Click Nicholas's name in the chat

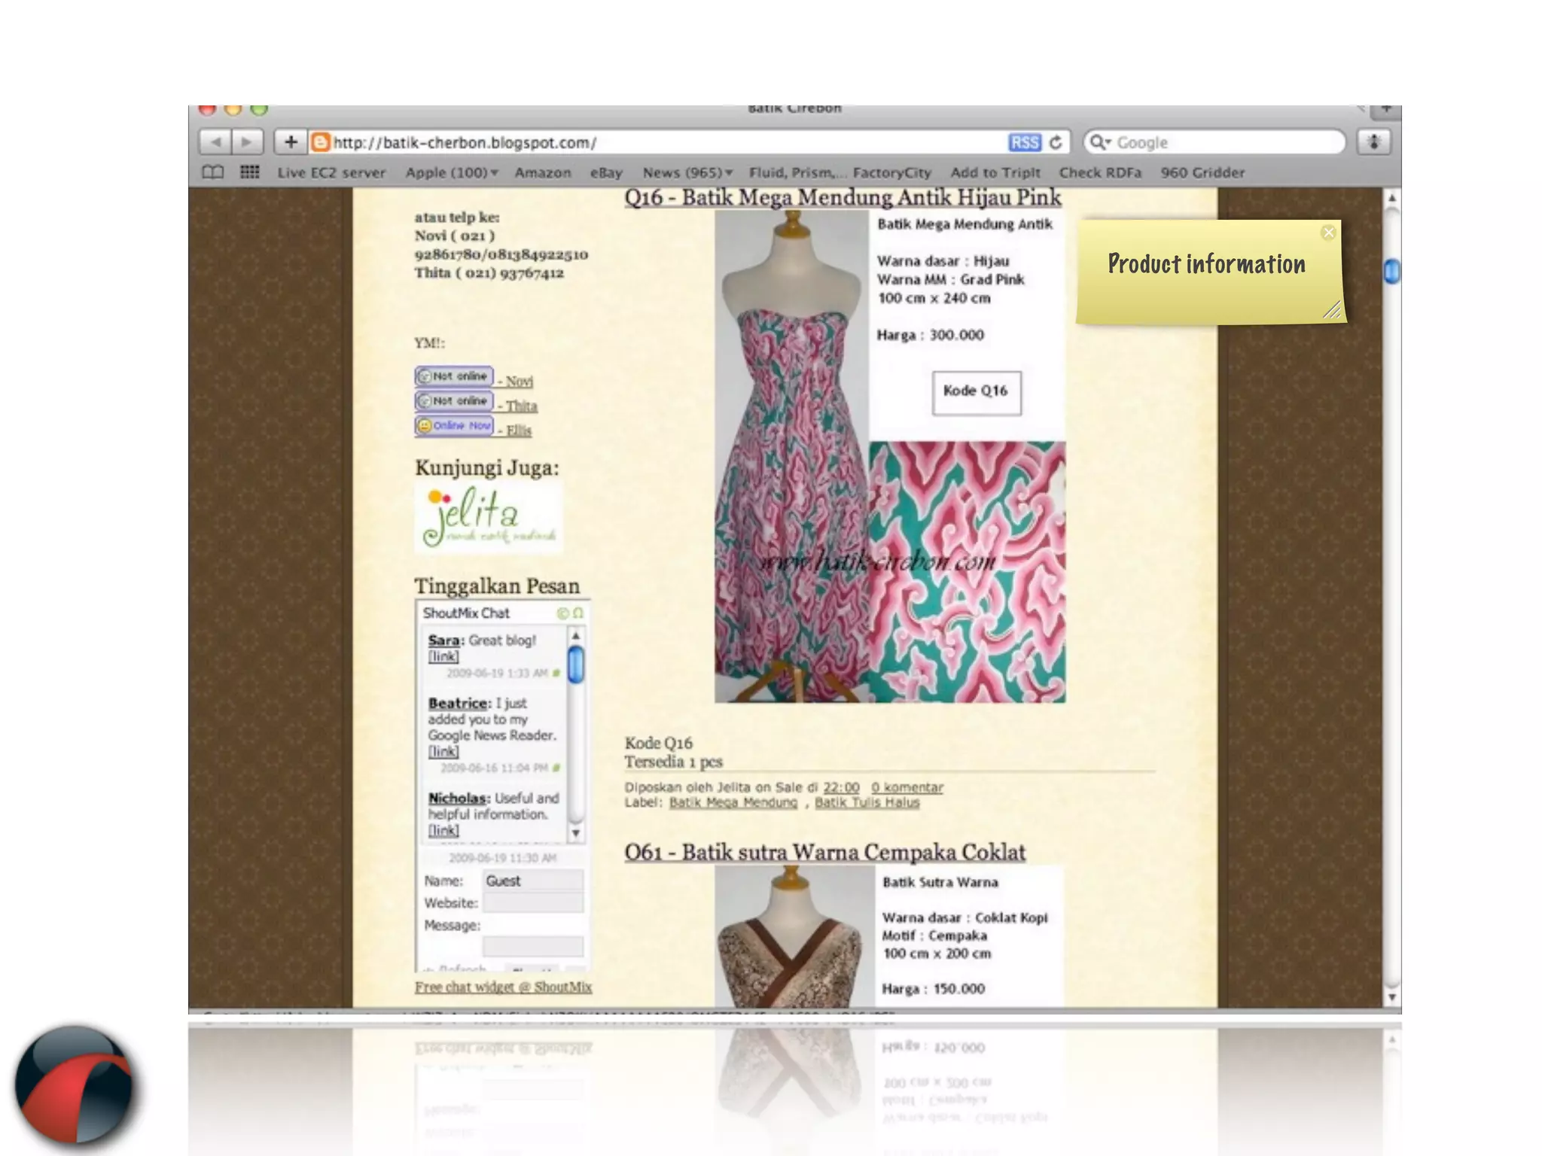click(x=459, y=798)
